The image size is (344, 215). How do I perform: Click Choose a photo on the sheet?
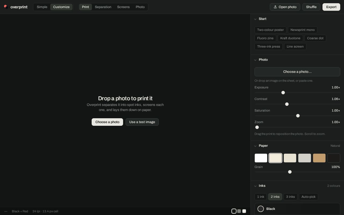coord(107,122)
